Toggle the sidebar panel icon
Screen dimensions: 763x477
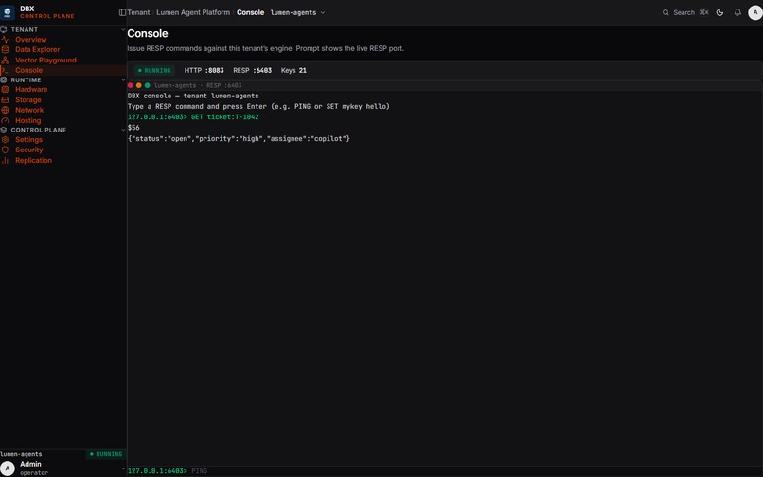pyautogui.click(x=122, y=12)
